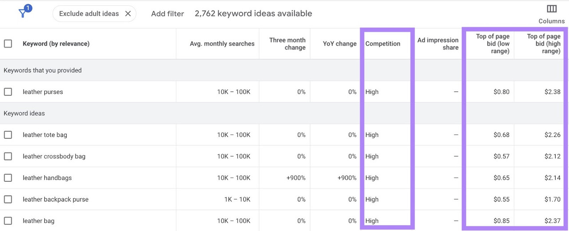
Task: Sort by Three month change header
Action: tap(287, 43)
